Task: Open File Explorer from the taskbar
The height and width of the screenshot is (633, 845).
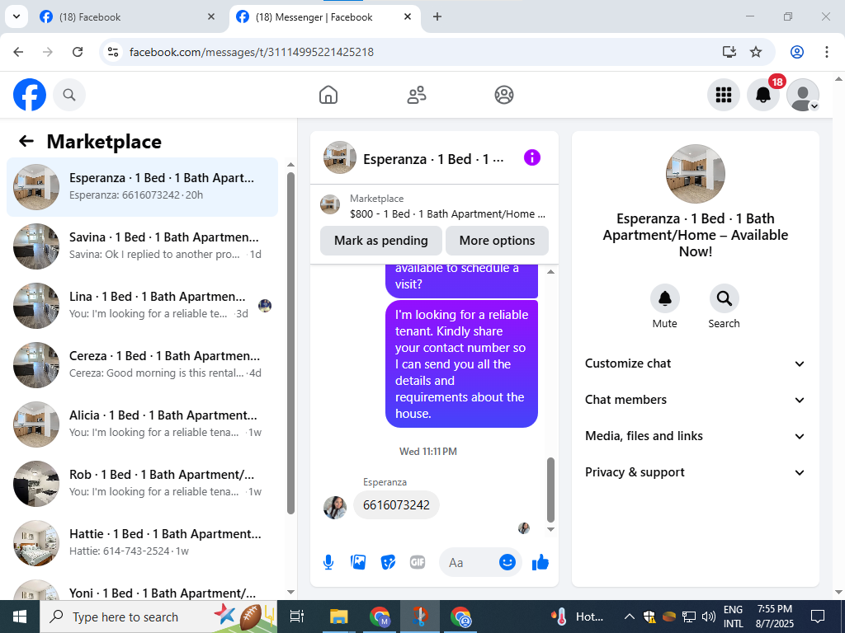Action: pos(339,617)
